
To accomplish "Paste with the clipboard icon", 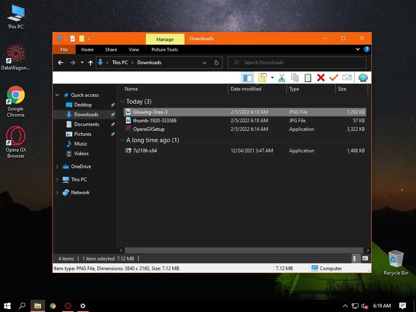I will (x=308, y=78).
